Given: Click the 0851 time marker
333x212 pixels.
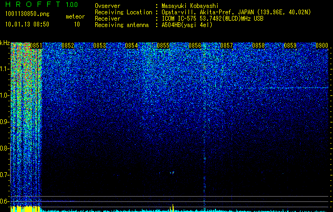Looking at the screenshot, I should tap(36, 46).
